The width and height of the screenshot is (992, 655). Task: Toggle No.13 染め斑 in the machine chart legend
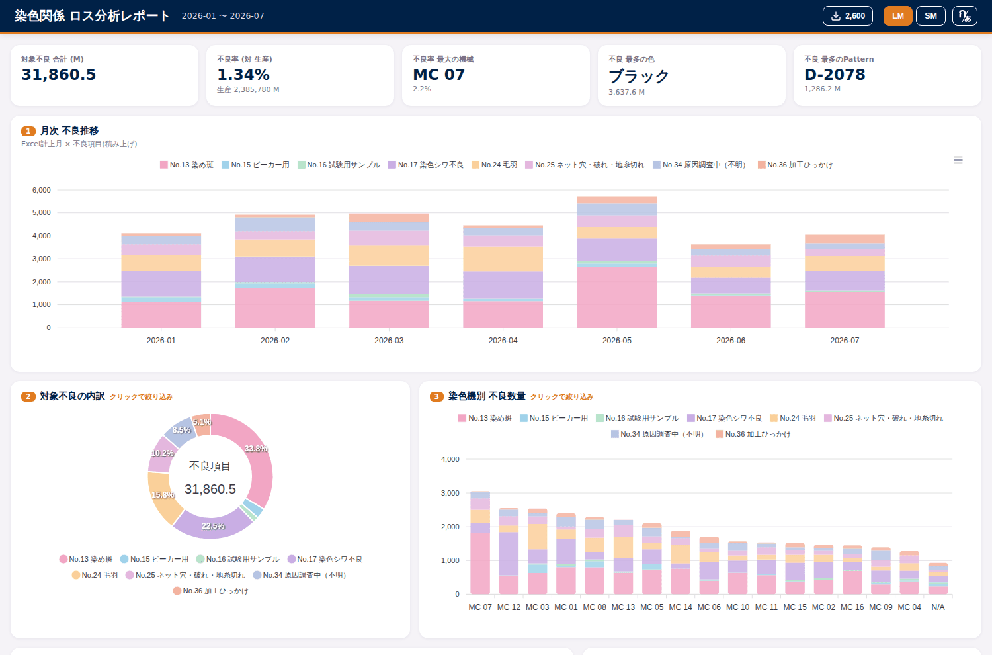pyautogui.click(x=485, y=418)
